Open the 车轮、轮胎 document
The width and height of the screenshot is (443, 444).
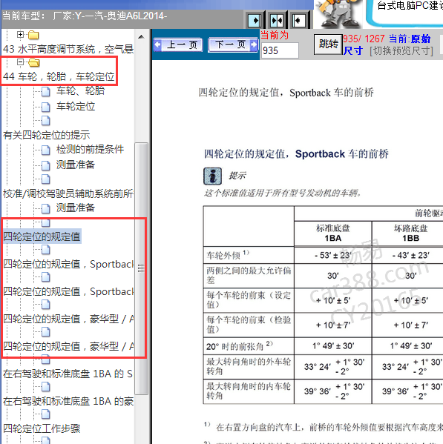click(x=80, y=91)
